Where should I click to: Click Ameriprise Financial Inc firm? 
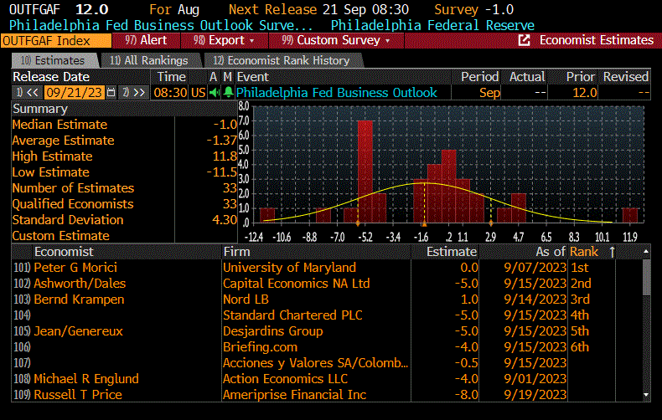click(295, 395)
